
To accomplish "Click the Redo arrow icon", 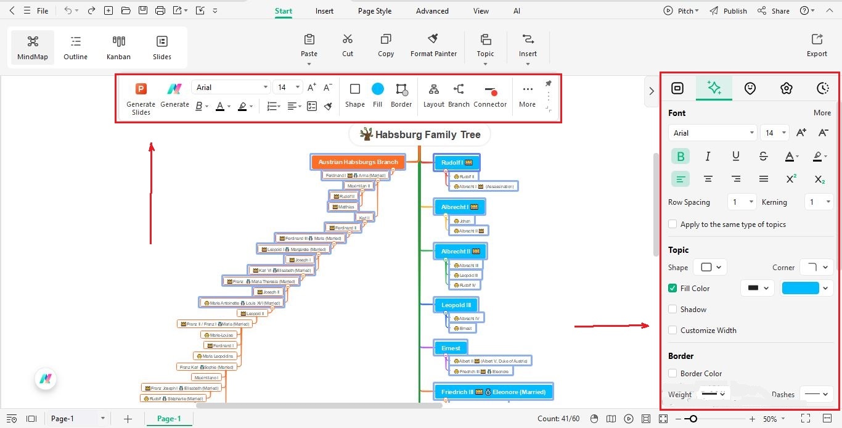I will (91, 10).
